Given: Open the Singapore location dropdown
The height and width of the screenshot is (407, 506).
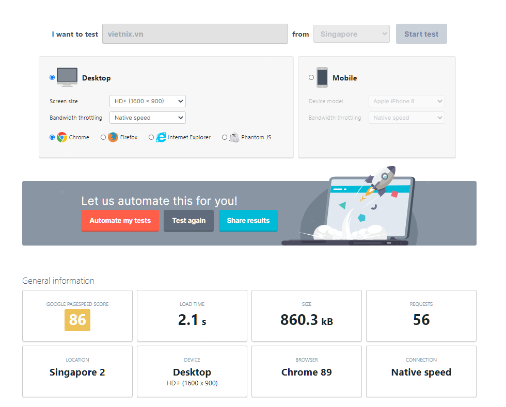Looking at the screenshot, I should 351,34.
